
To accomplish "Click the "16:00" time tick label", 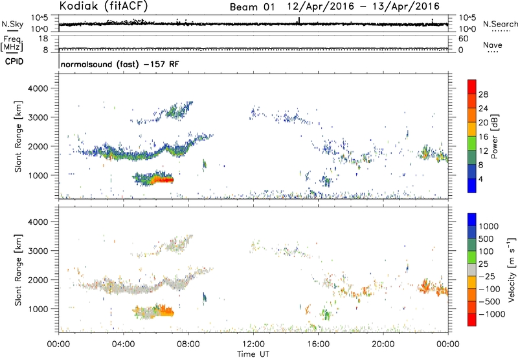I will [318, 344].
